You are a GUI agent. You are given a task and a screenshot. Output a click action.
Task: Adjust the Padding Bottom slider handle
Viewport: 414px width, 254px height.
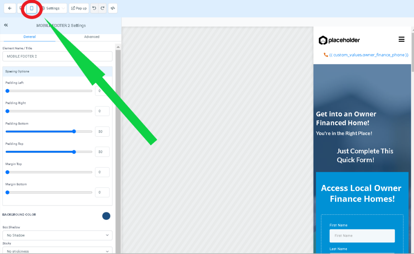click(x=74, y=132)
